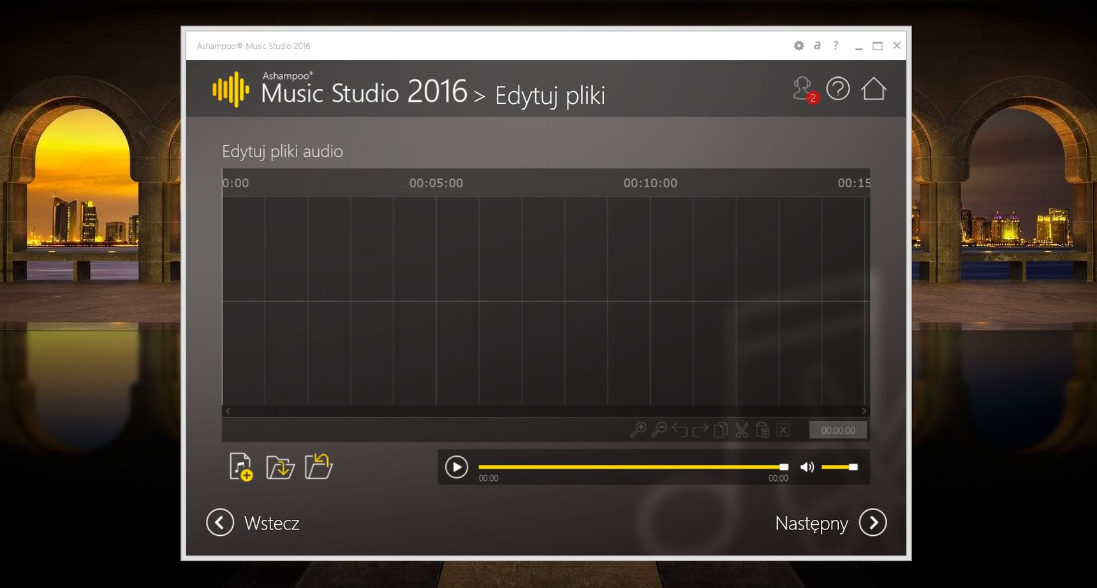Click the Ashampoo 'a' icon in title bar

tap(817, 45)
